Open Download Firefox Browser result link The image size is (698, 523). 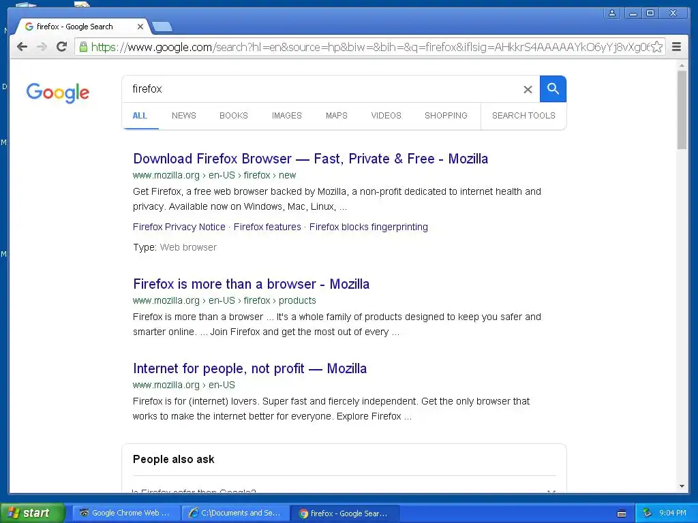click(x=310, y=159)
